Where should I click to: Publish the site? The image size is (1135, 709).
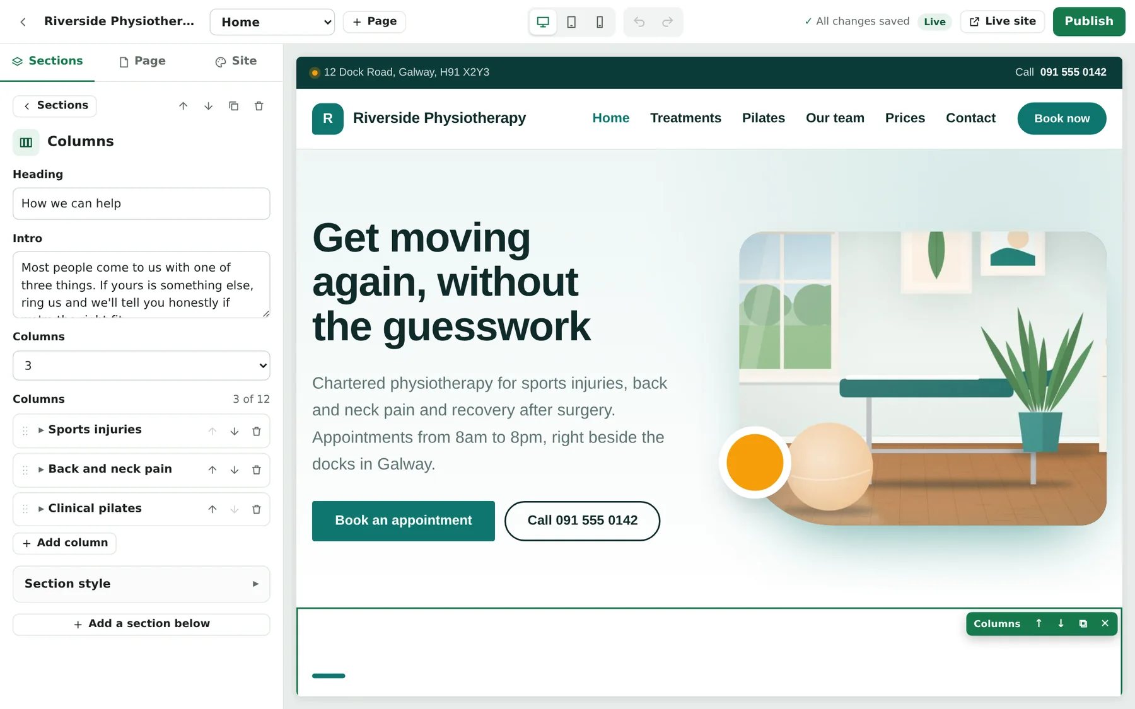click(1089, 21)
